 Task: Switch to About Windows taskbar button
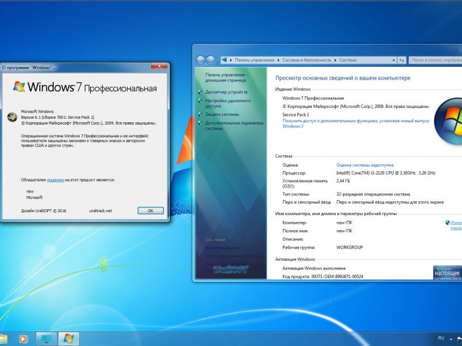pyautogui.click(x=69, y=339)
